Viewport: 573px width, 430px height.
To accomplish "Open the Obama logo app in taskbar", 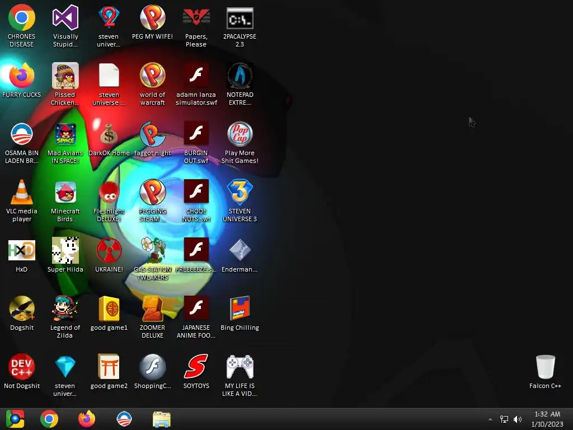I will pos(124,419).
